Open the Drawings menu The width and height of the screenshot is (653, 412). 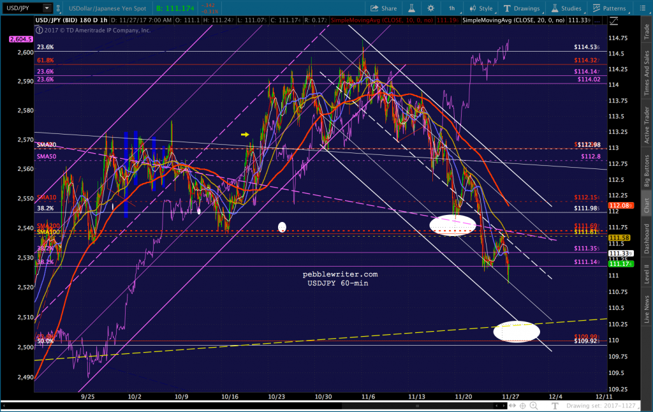[522, 8]
